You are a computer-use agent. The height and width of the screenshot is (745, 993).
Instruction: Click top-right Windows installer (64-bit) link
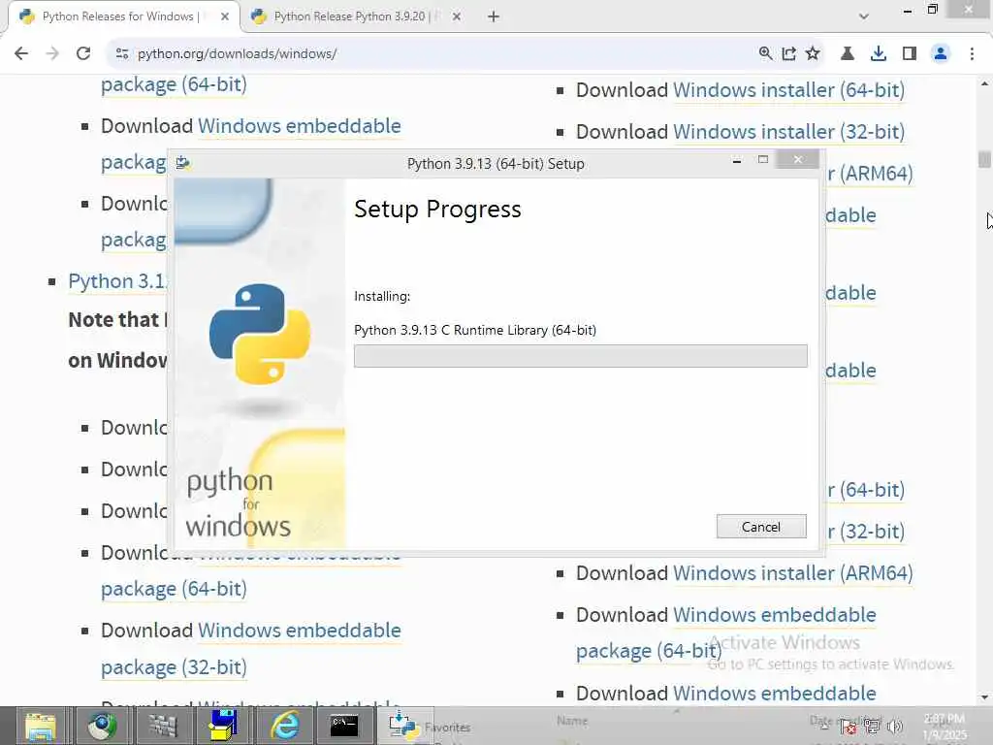(788, 90)
